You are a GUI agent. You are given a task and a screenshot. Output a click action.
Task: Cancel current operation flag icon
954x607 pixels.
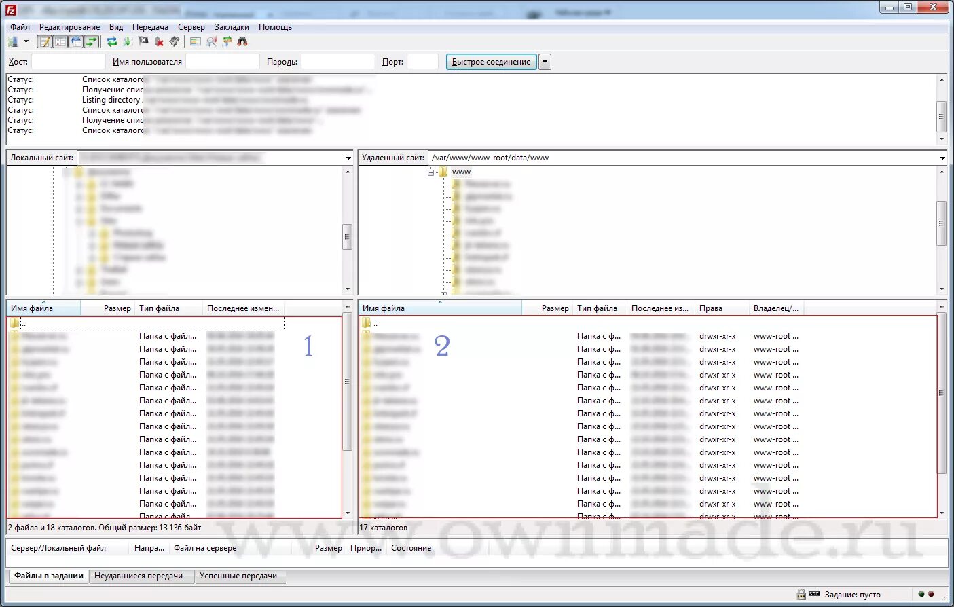click(x=143, y=42)
